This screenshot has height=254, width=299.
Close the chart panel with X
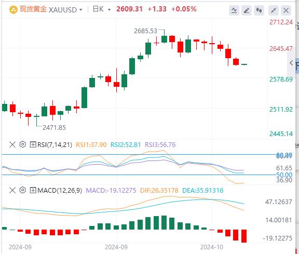coord(286,10)
